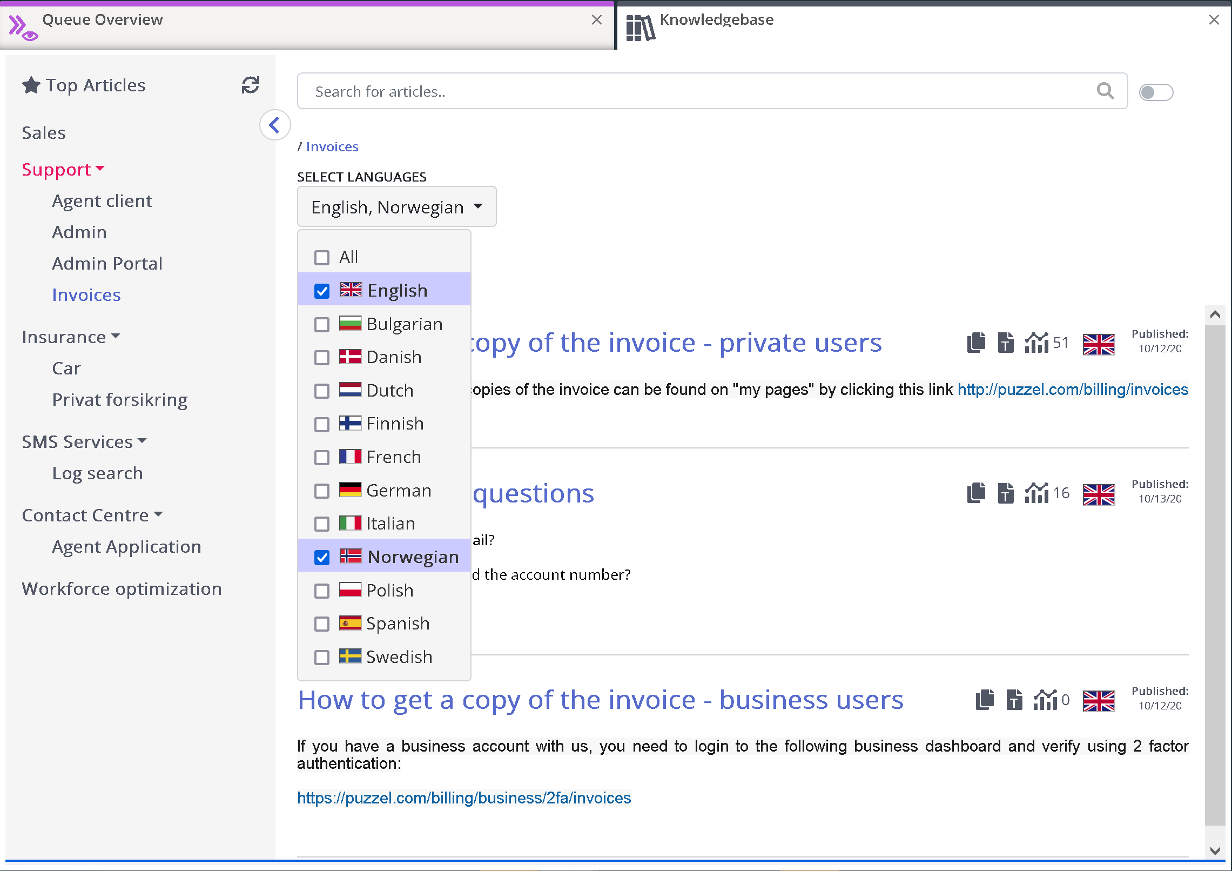Click the UK flag on the private users article

tap(1099, 344)
